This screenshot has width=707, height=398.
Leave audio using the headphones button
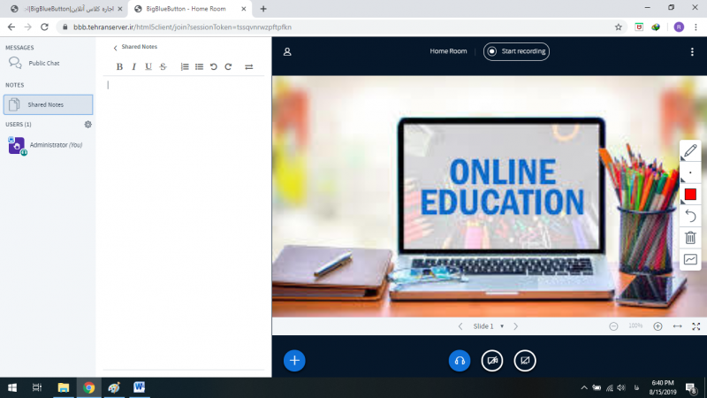(460, 360)
